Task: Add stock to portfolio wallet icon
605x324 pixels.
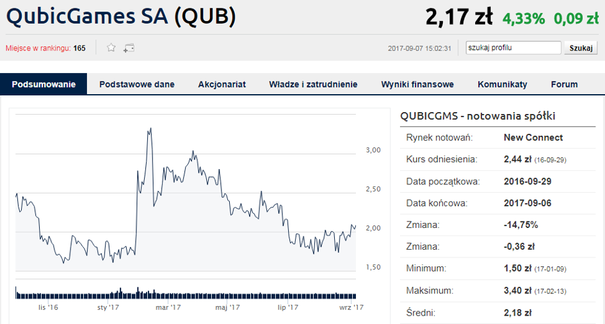Action: [129, 48]
